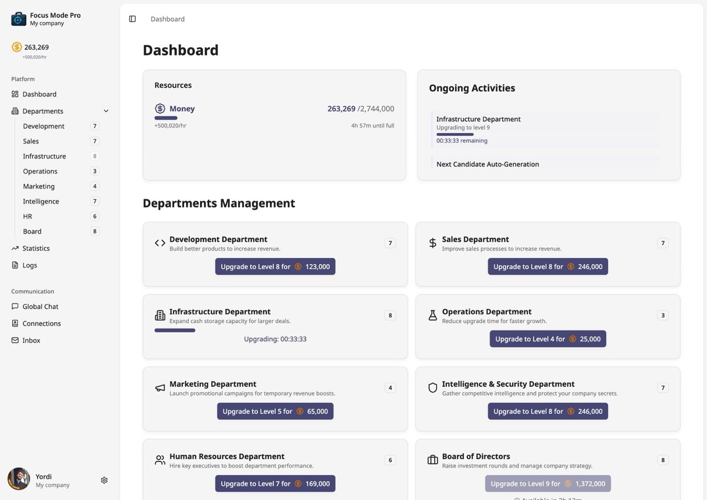Open the megaphone icon for Marketing Department
The height and width of the screenshot is (500, 707).
pyautogui.click(x=160, y=387)
